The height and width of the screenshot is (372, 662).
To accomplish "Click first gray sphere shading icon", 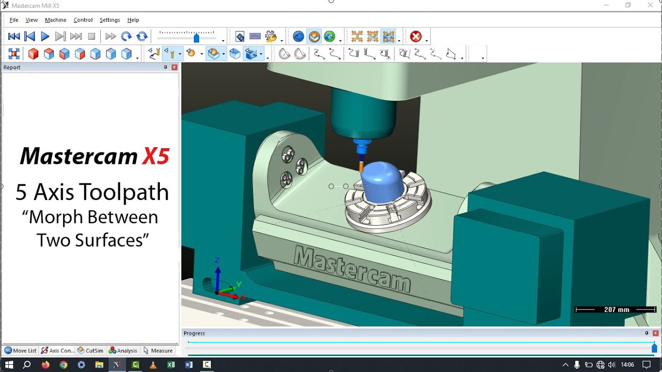I will tap(284, 54).
